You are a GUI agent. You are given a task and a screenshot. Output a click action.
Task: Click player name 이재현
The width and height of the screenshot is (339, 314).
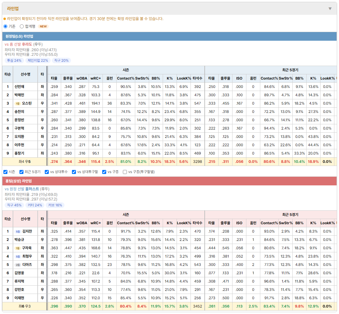tap(19, 298)
